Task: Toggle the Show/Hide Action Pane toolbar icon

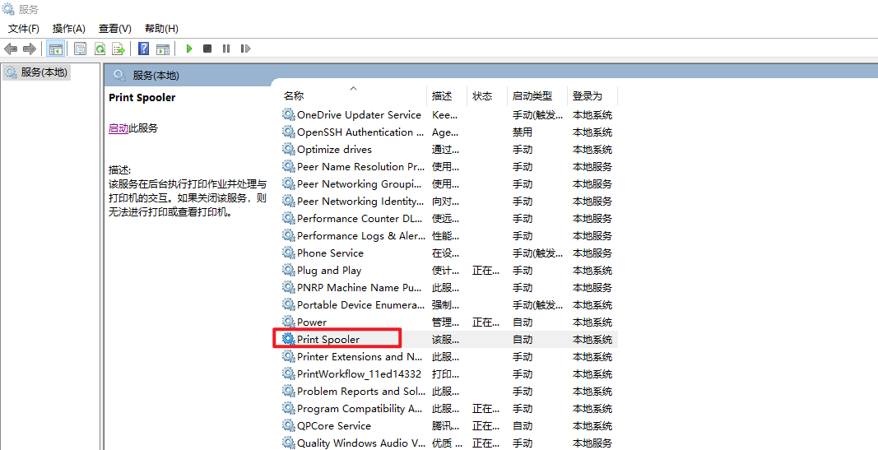Action: 162,49
